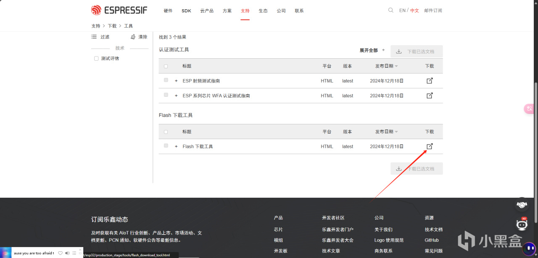Image resolution: width=538 pixels, height=258 pixels.
Task: Click footer 模组 link
Action: pyautogui.click(x=278, y=240)
